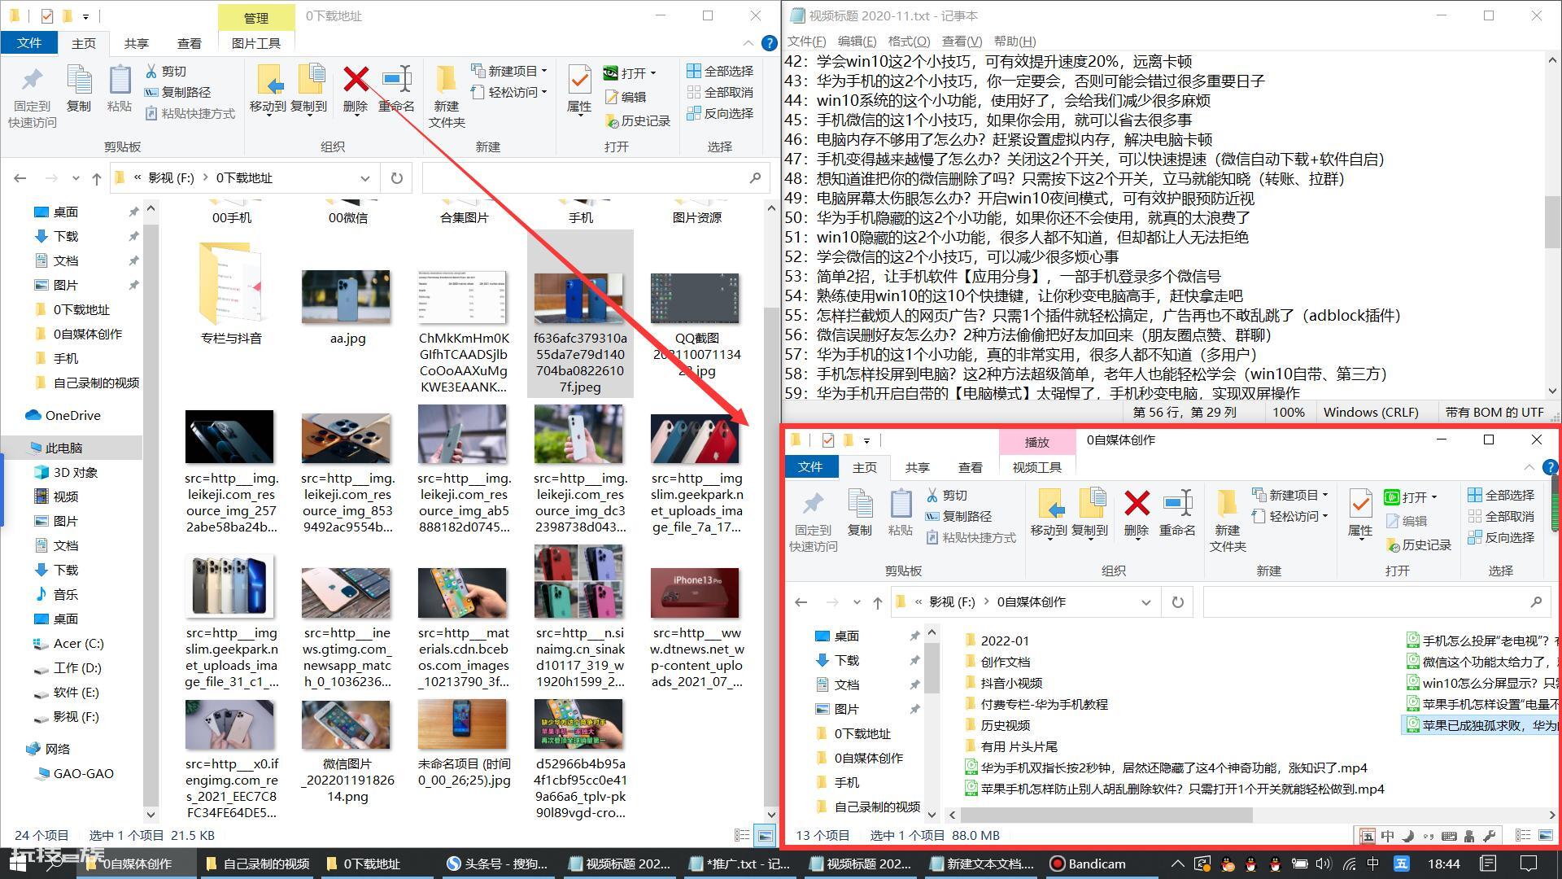Click 新建文件夹 in the 0自媒体创作 window

pyautogui.click(x=1227, y=520)
